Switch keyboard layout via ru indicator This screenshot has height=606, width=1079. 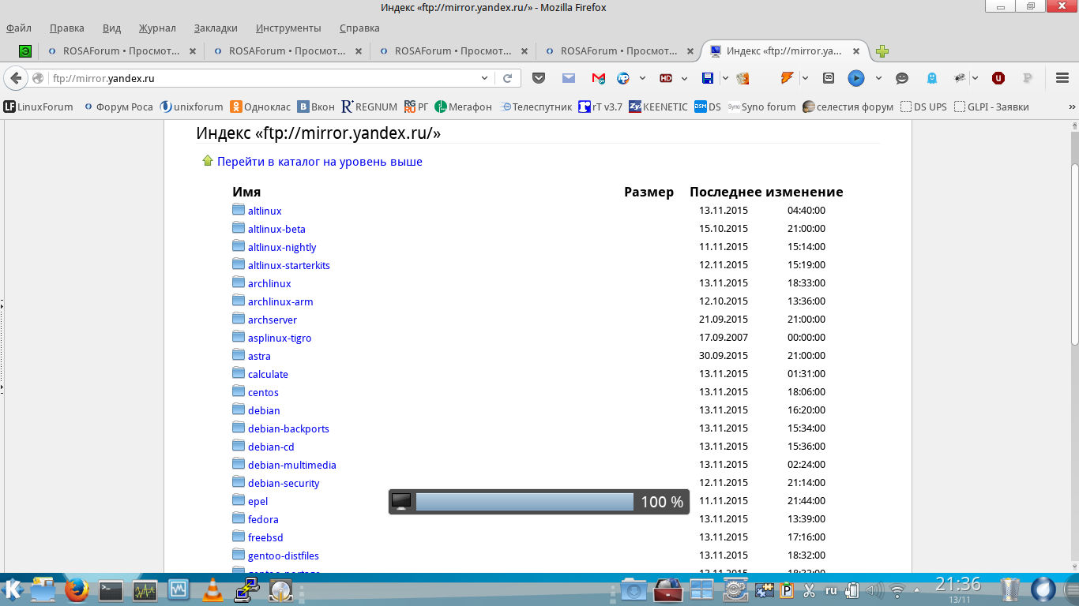coord(831,590)
